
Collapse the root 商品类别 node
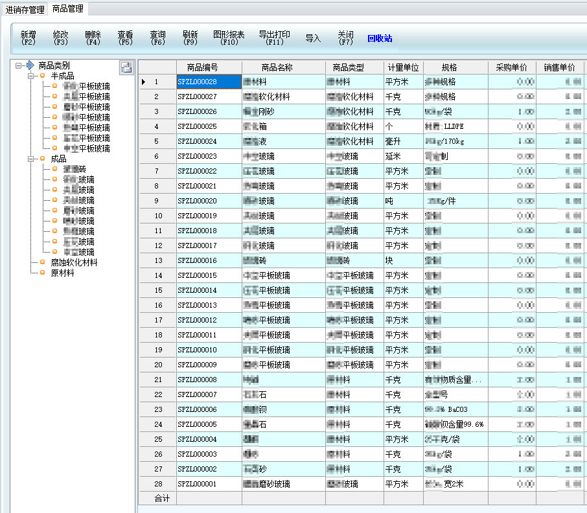(x=18, y=65)
